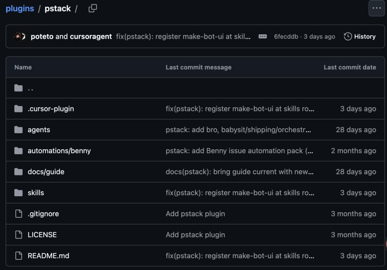Open the poteto avatar image
The image size is (387, 270).
[17, 37]
